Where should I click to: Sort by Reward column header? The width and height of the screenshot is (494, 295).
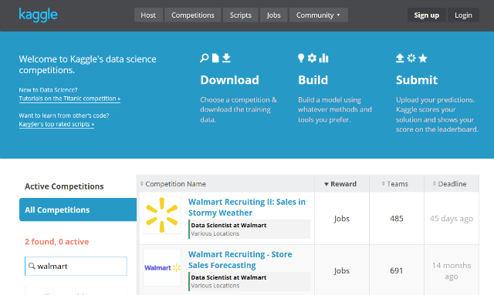pyautogui.click(x=342, y=183)
